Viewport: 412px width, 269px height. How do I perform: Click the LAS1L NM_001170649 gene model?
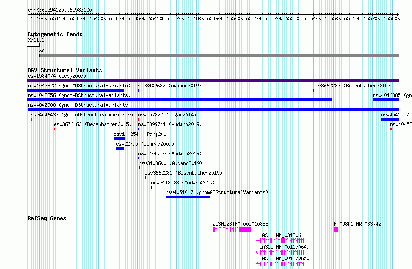pyautogui.click(x=280, y=252)
